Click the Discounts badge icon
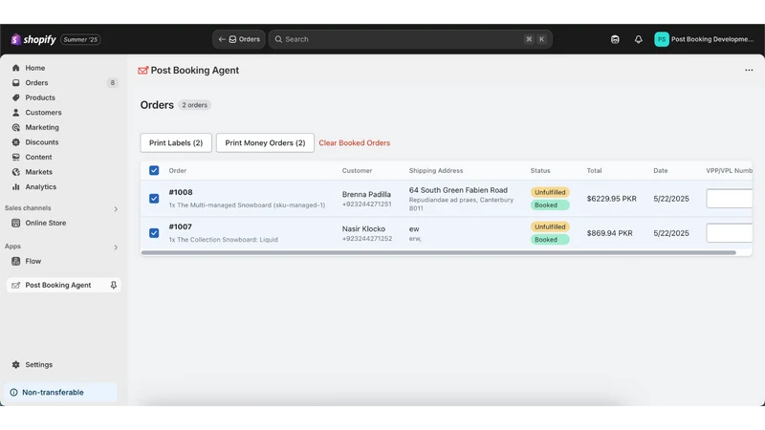Image resolution: width=765 pixels, height=430 pixels. point(16,142)
